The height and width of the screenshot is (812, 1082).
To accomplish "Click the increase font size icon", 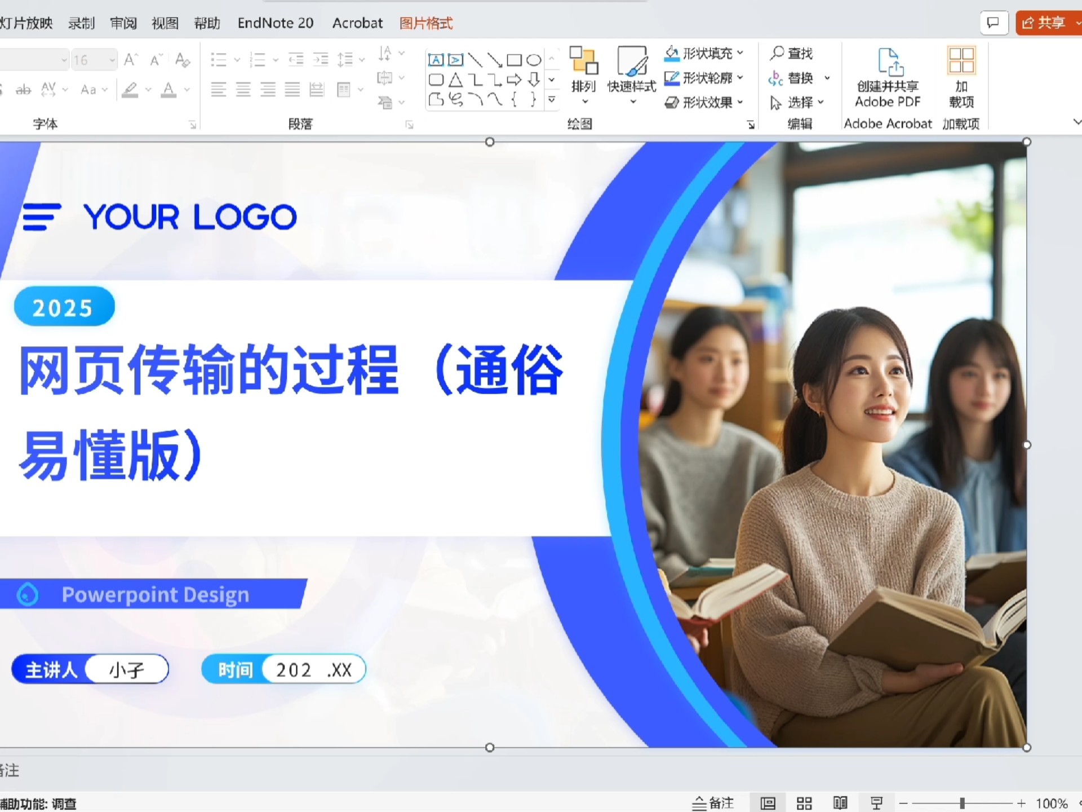I will tap(131, 60).
